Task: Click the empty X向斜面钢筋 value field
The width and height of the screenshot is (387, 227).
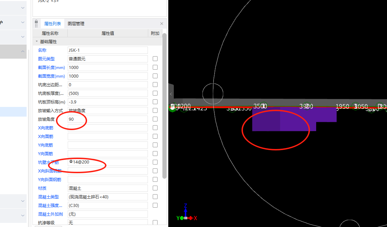Action: (107, 171)
